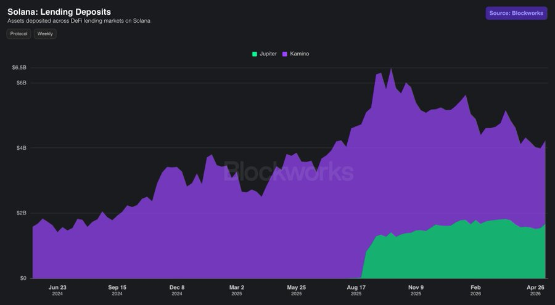Click the Kamino legend label
The height and width of the screenshot is (305, 555).
(x=300, y=54)
